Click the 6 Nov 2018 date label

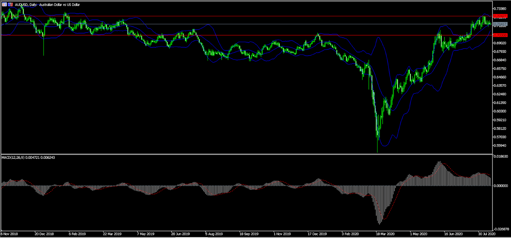[9, 234]
